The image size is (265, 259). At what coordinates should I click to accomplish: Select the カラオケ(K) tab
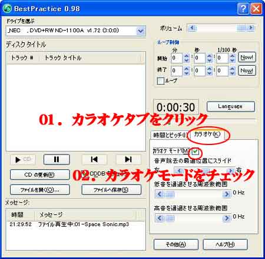point(207,134)
